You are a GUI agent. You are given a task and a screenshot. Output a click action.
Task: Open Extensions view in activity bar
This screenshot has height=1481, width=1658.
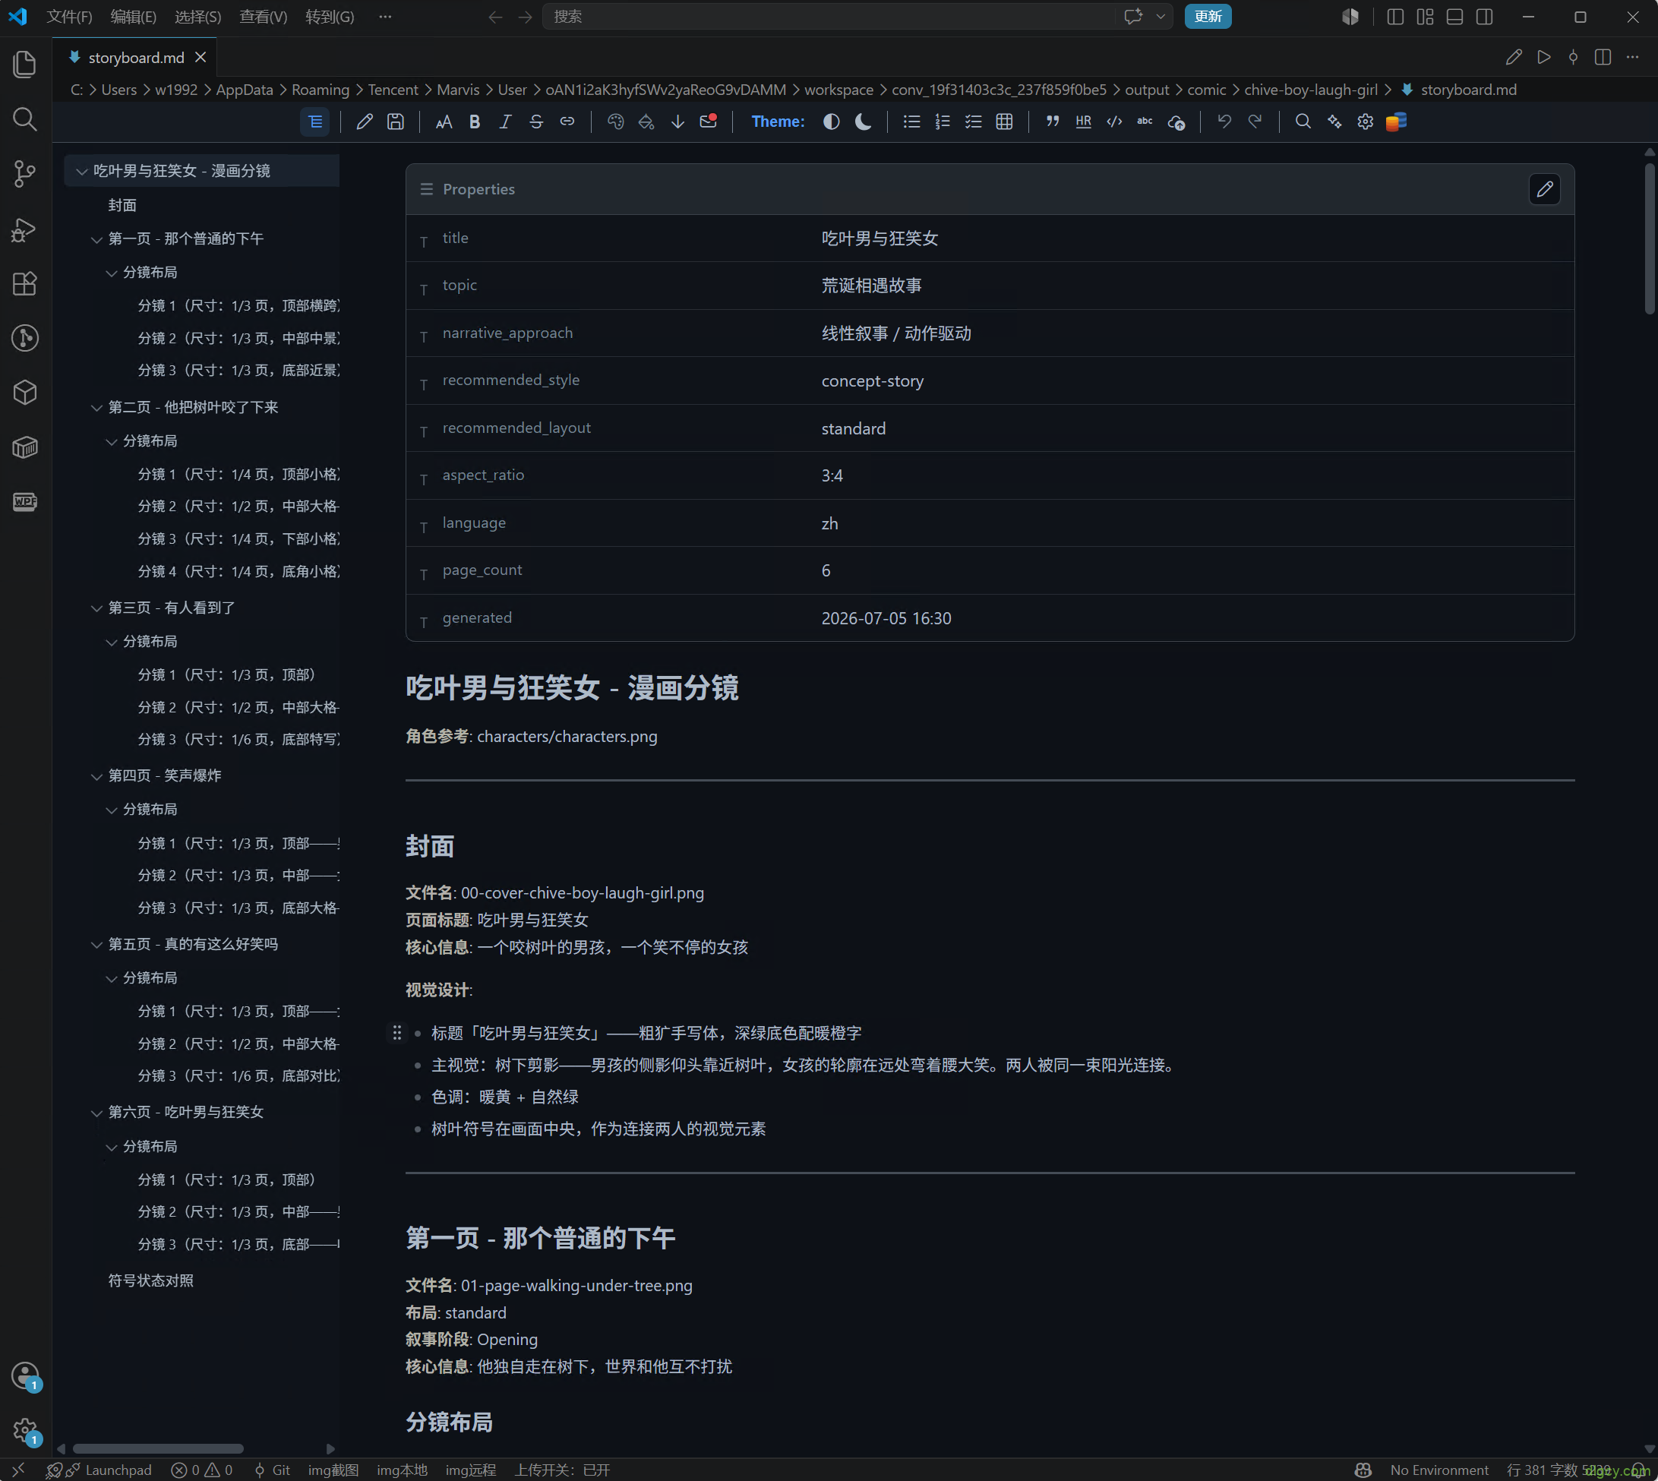(x=25, y=283)
